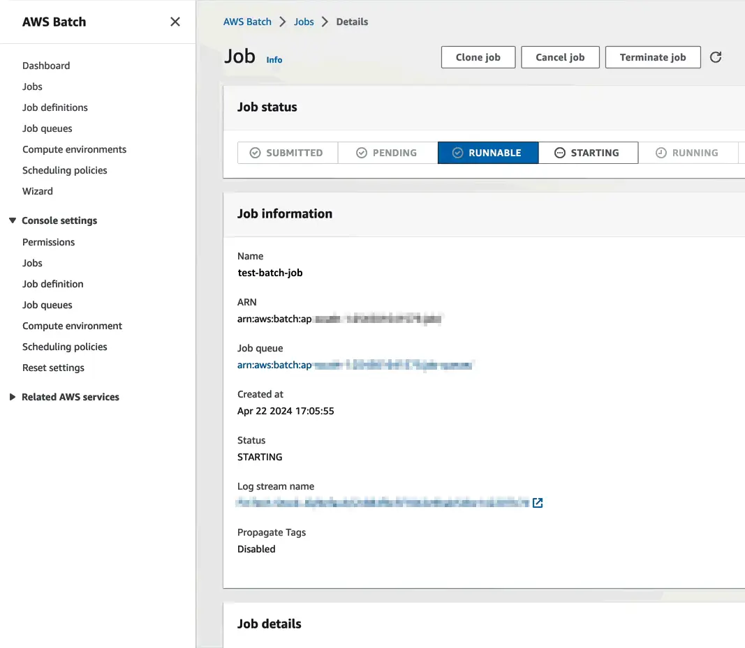745x648 pixels.
Task: Click the created date Apr 22 2024 17:05:55
Action: click(x=286, y=411)
